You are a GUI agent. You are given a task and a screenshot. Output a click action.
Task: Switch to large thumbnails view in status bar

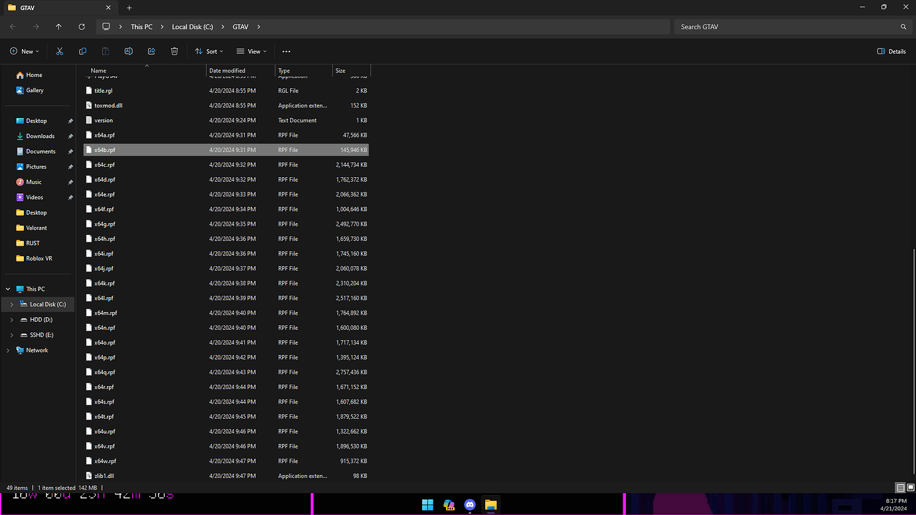click(x=910, y=487)
